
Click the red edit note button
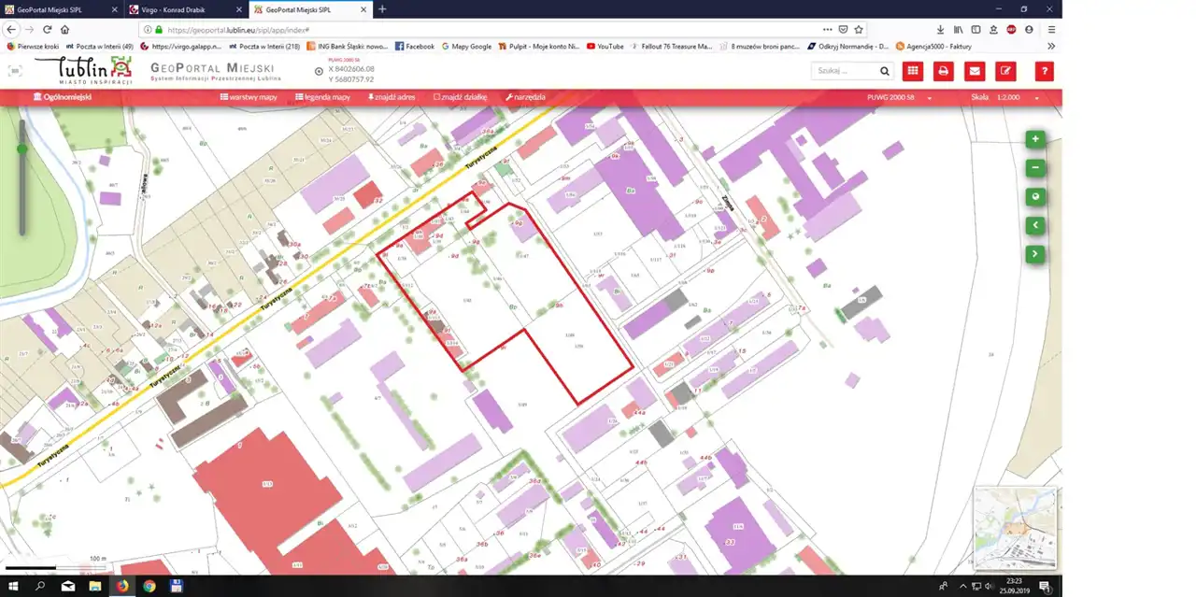coord(1005,71)
